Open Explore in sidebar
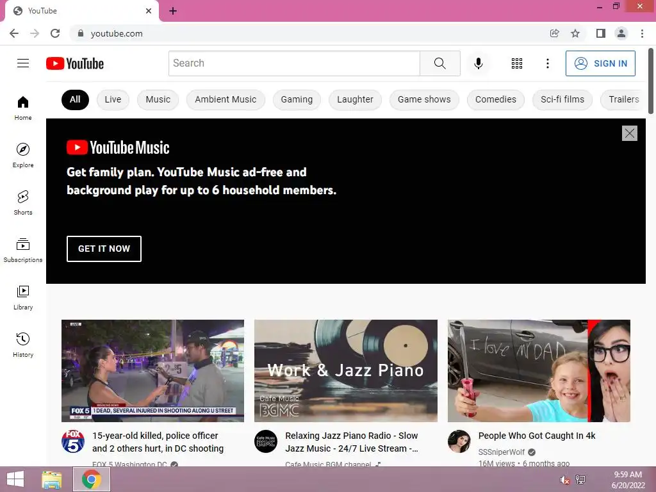Image resolution: width=656 pixels, height=492 pixels. [23, 155]
